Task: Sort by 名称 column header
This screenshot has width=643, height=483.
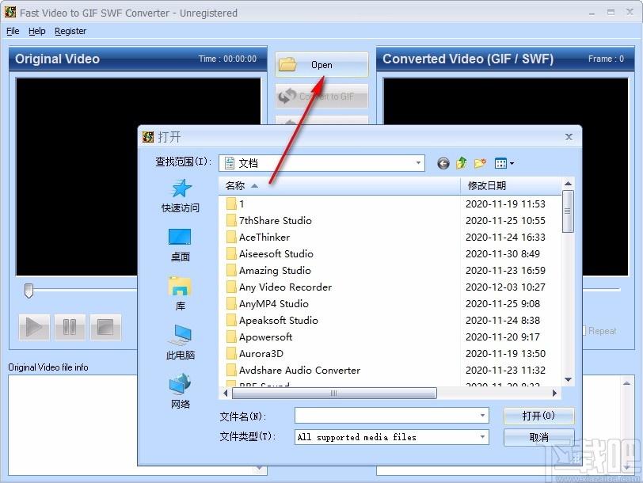Action: 340,186
